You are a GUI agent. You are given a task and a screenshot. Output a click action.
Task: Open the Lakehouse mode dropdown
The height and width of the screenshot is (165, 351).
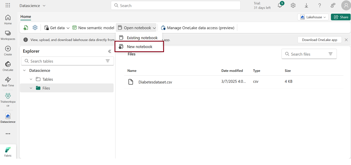[313, 17]
